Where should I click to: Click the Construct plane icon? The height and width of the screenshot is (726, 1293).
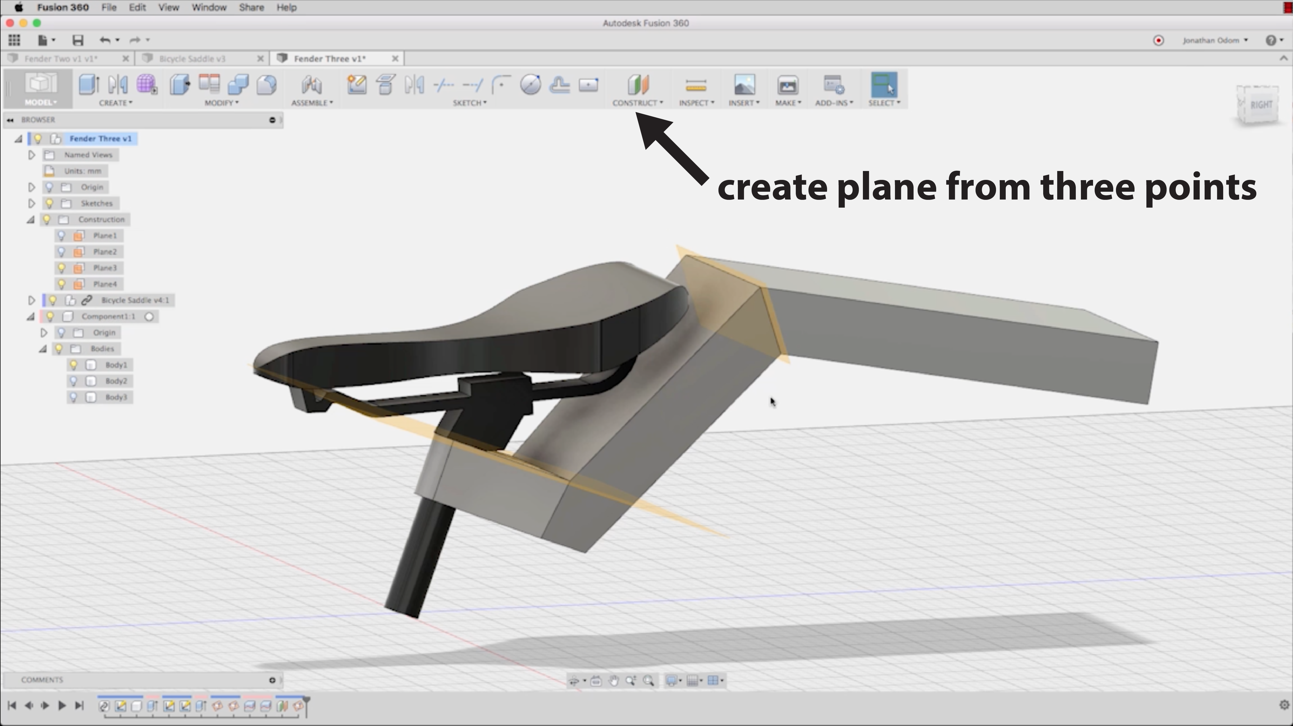point(638,84)
